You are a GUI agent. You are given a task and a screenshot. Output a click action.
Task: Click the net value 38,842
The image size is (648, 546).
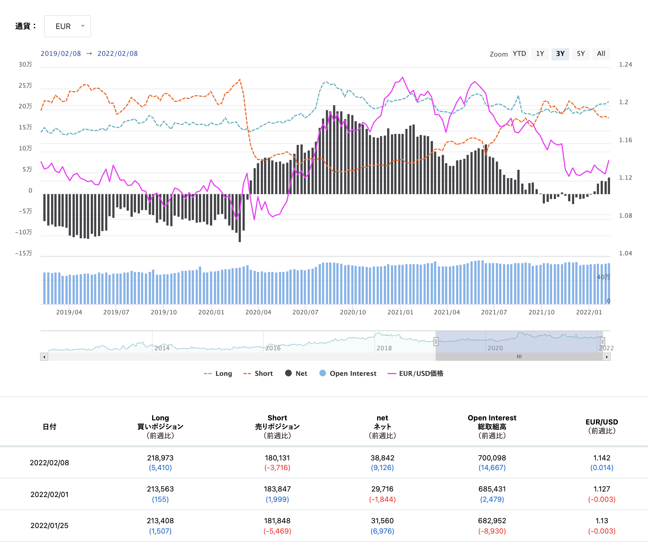pyautogui.click(x=382, y=458)
